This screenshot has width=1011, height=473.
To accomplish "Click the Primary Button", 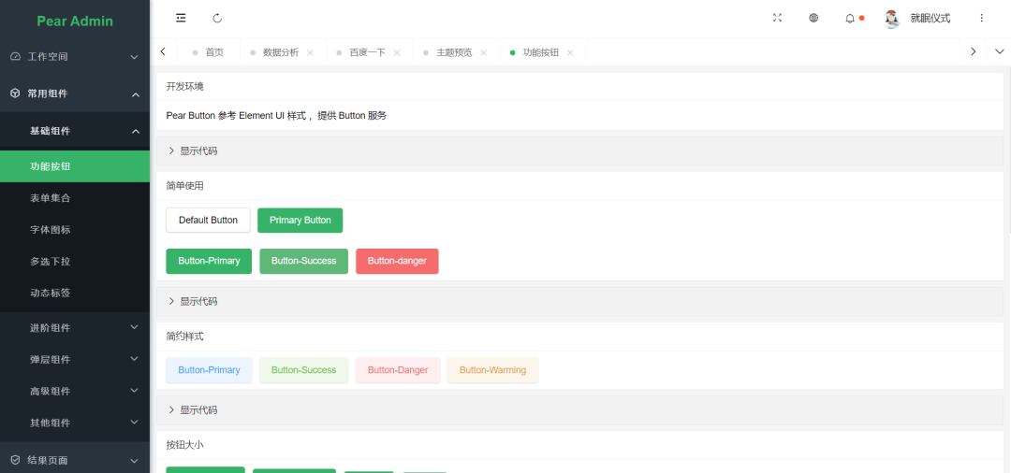I will tap(300, 220).
